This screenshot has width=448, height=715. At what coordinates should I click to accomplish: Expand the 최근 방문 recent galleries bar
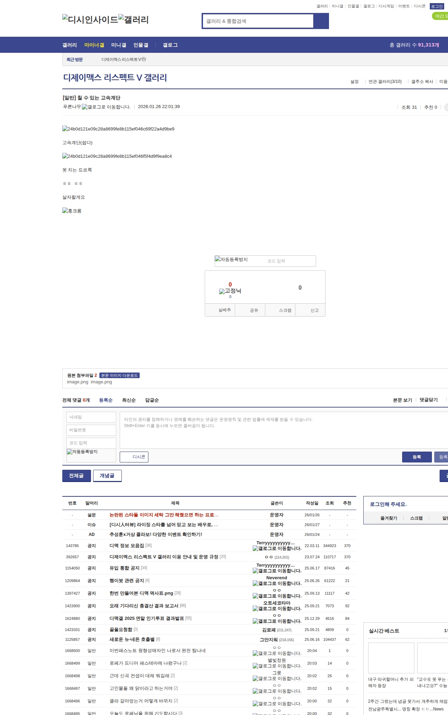pos(75,60)
